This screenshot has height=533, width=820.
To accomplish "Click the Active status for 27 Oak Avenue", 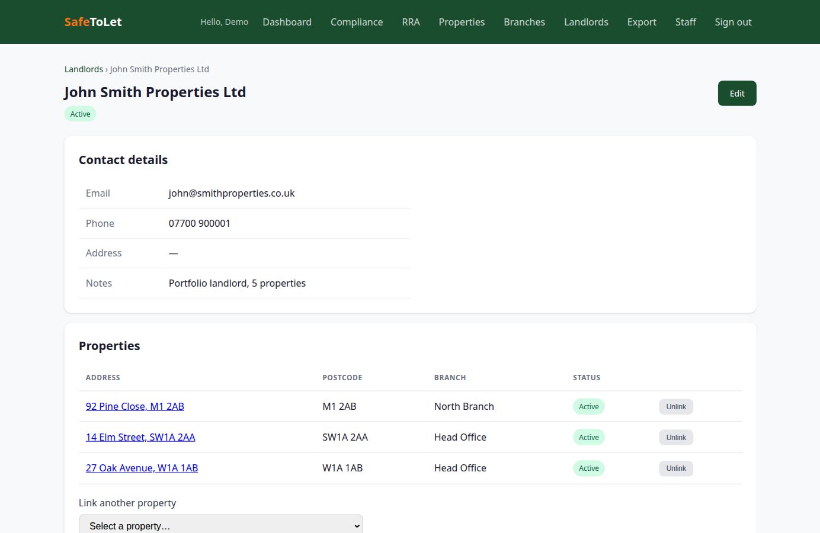I will click(x=588, y=468).
